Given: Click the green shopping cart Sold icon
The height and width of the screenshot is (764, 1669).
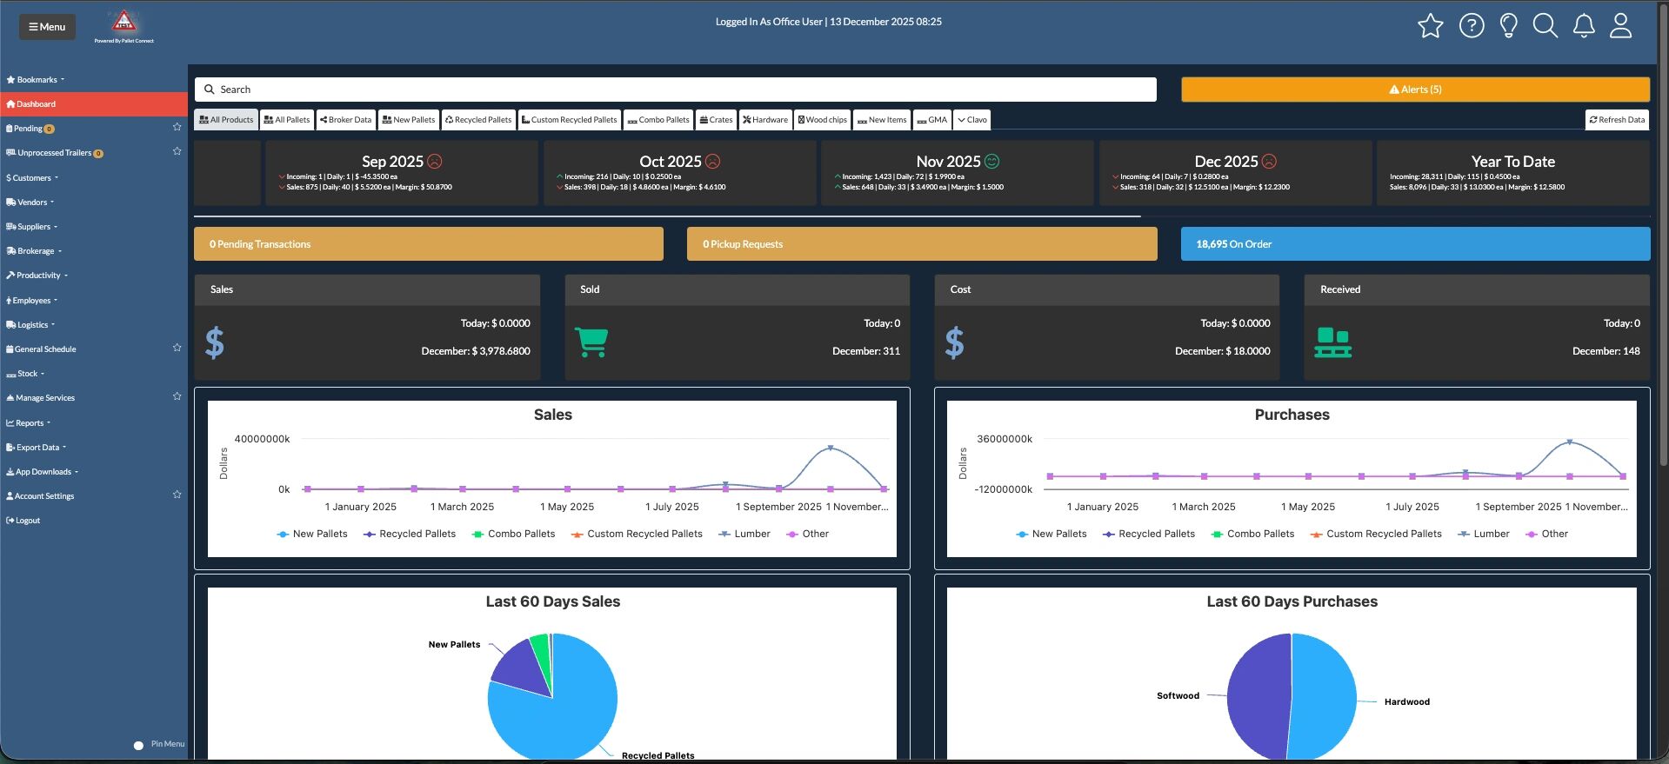Looking at the screenshot, I should [x=591, y=342].
